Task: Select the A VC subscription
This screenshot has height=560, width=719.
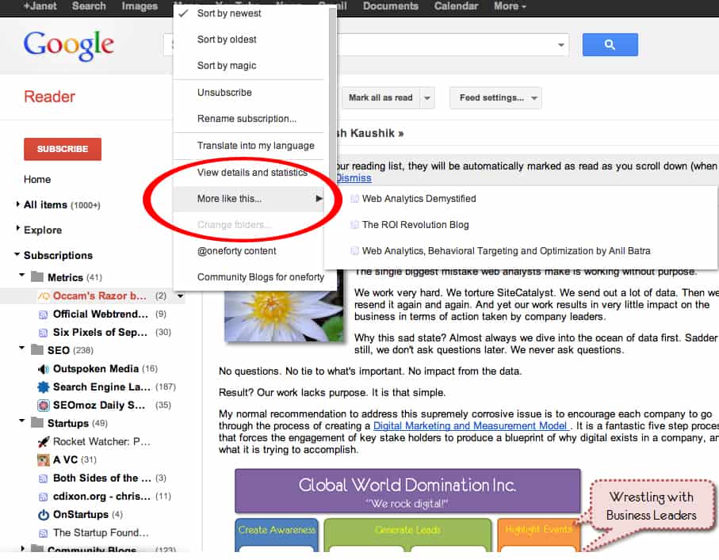Action: [x=65, y=459]
